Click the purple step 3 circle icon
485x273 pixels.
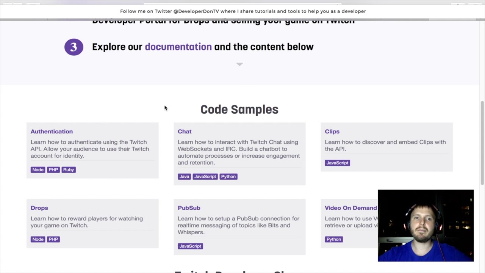pos(74,47)
